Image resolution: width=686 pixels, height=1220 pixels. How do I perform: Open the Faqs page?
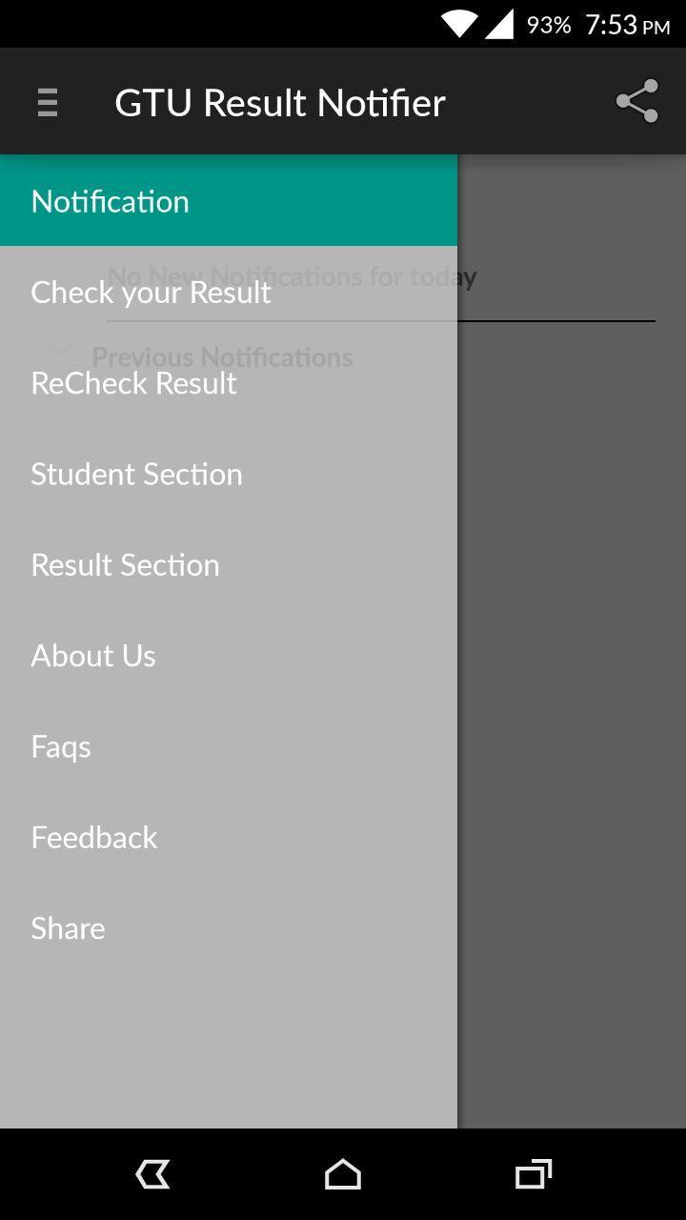coord(60,746)
